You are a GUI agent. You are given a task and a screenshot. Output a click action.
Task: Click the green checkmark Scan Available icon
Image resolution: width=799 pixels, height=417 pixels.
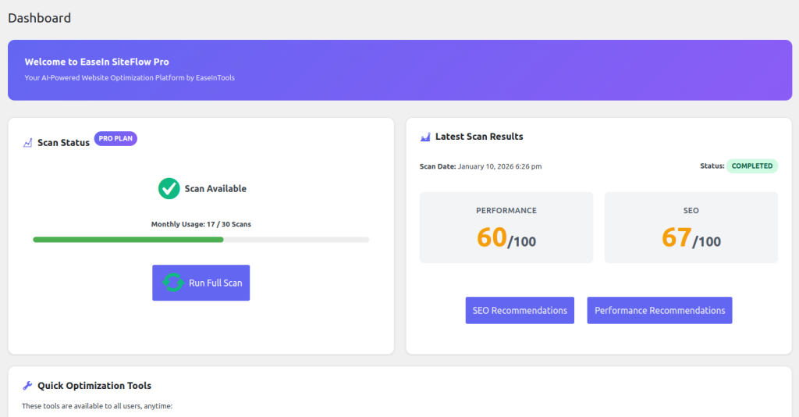pos(169,189)
